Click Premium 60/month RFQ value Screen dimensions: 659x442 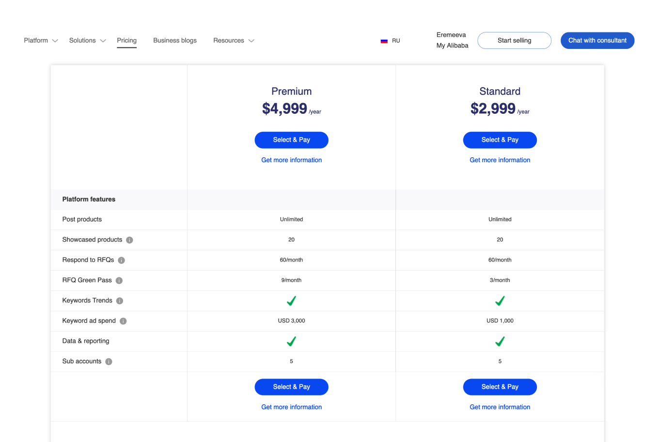(291, 260)
